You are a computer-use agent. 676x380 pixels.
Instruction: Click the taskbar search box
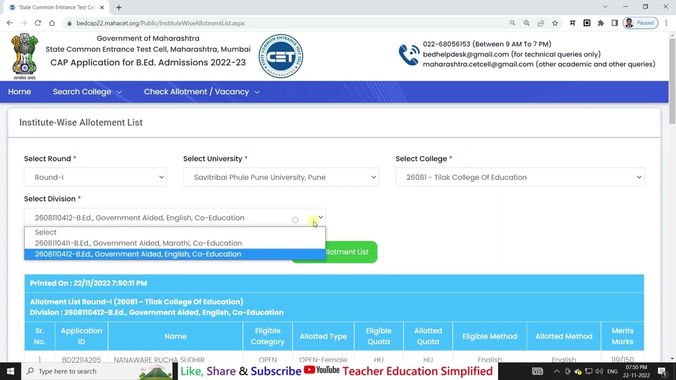(98, 372)
